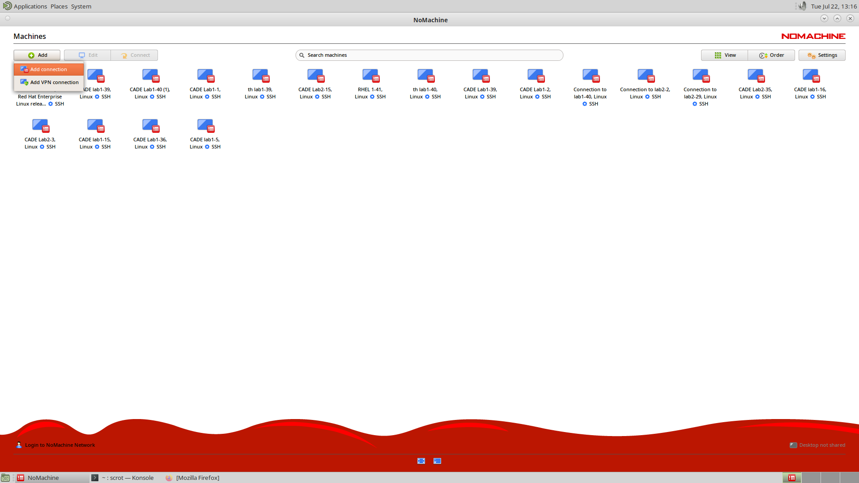This screenshot has width=859, height=483.
Task: Click the window resize icon beside fullscreen
Action: (x=437, y=461)
